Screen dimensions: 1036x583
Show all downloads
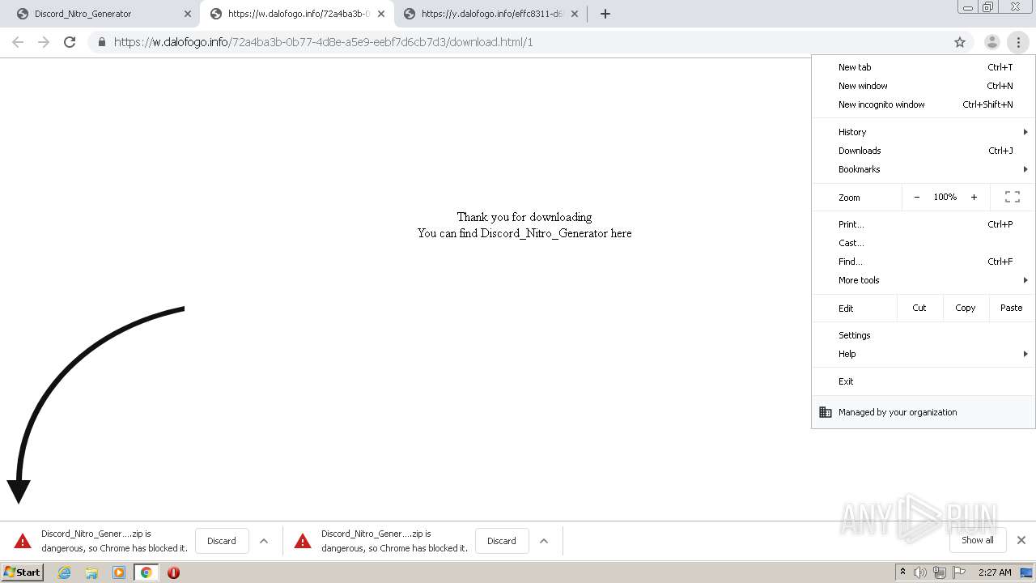coord(977,540)
